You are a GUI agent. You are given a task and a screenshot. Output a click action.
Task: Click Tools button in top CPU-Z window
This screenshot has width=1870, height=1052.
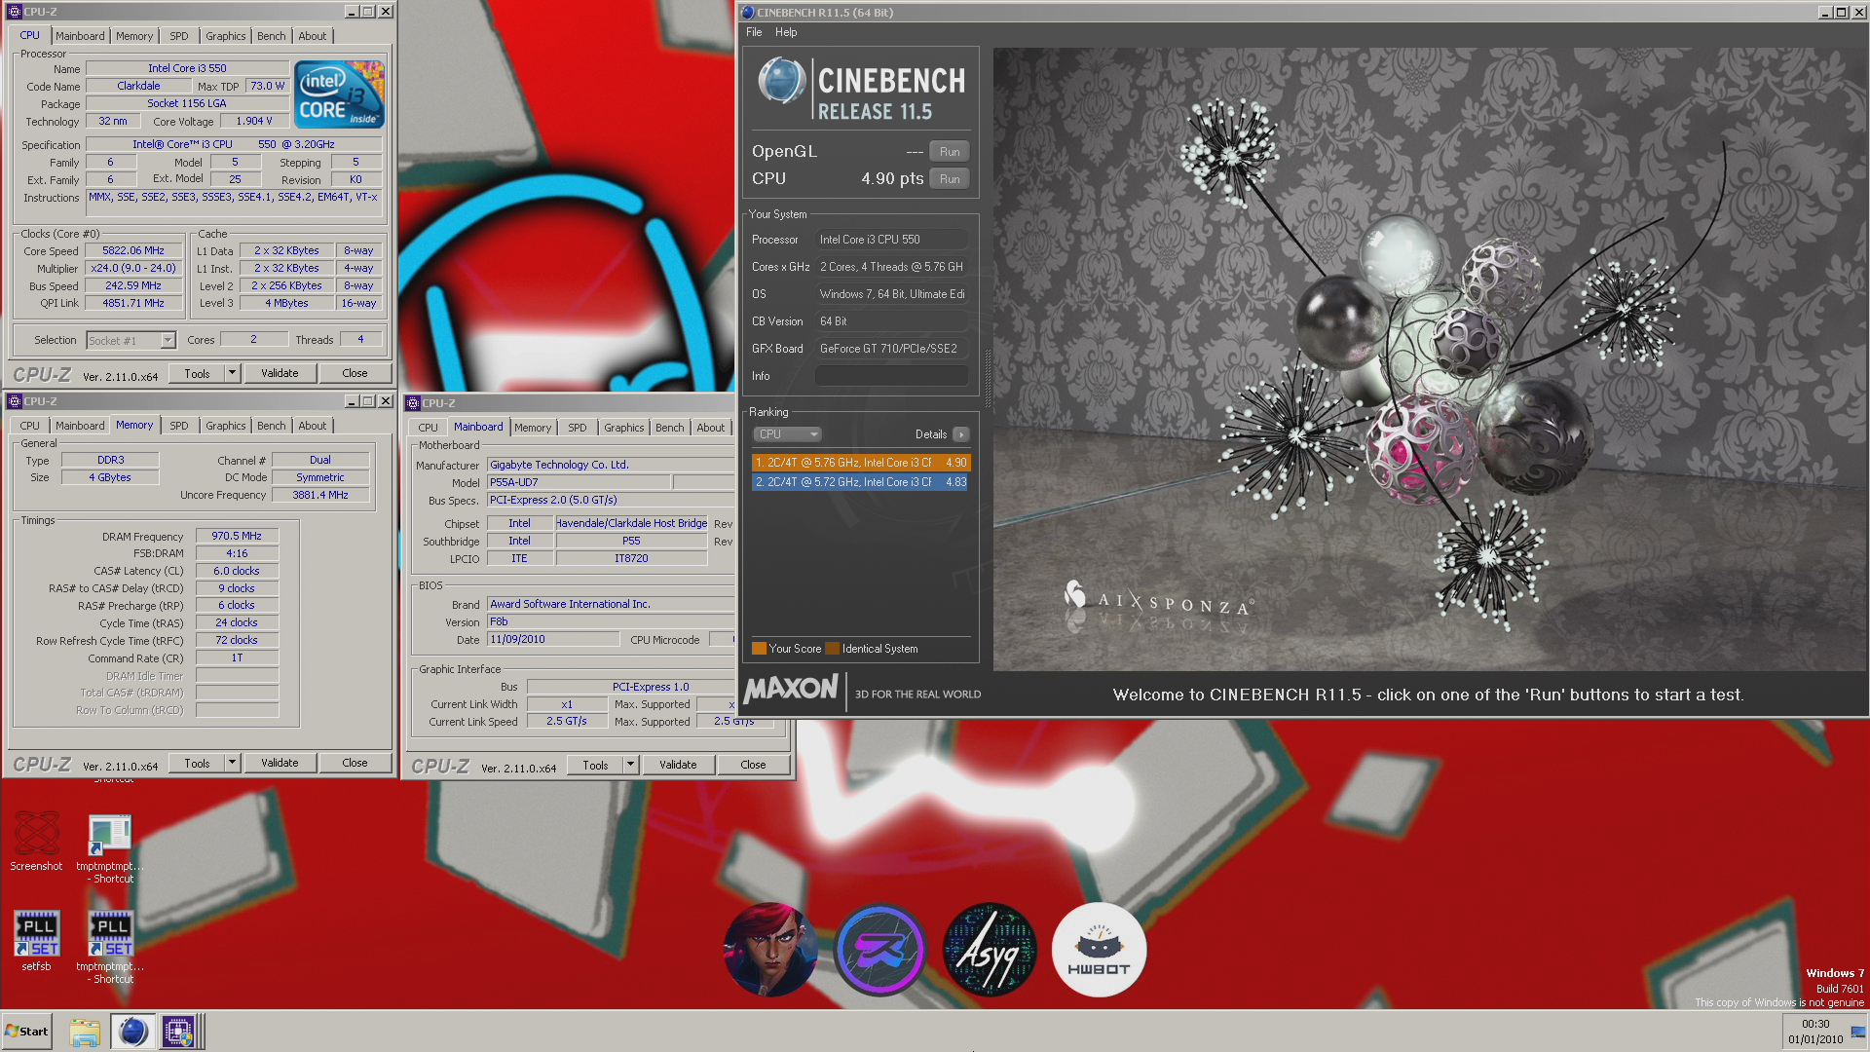coord(197,373)
